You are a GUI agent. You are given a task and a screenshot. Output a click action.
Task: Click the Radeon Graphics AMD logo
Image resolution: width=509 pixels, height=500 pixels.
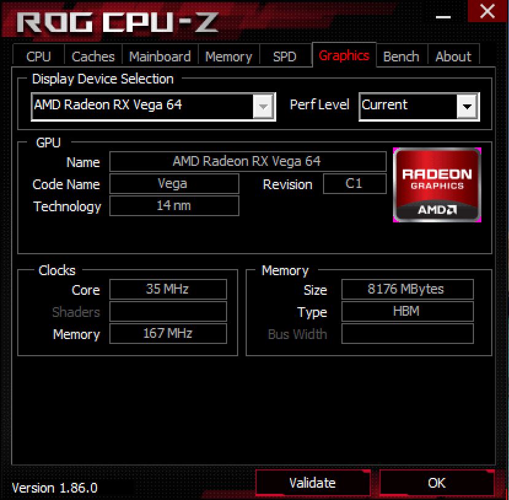(x=437, y=185)
